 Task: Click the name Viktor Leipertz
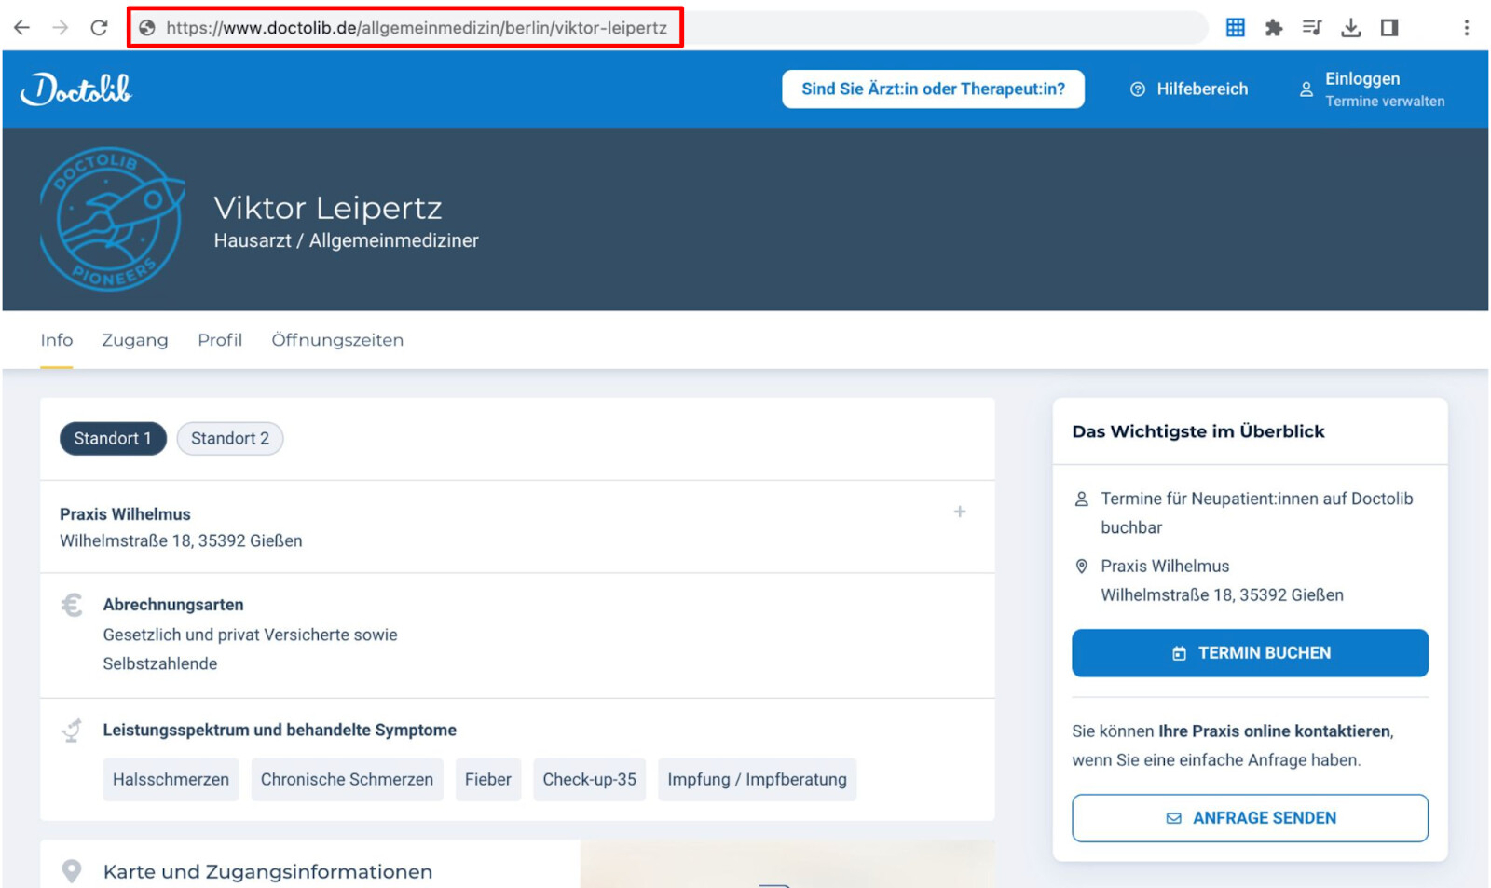tap(328, 208)
